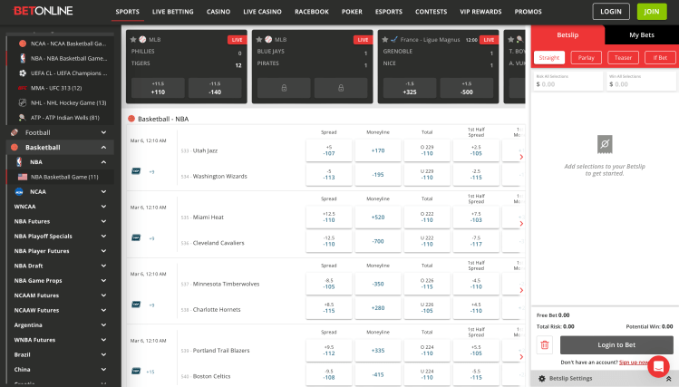Click the Bet All Selections amount field
Viewport: 679px width, 387px height.
567,83
